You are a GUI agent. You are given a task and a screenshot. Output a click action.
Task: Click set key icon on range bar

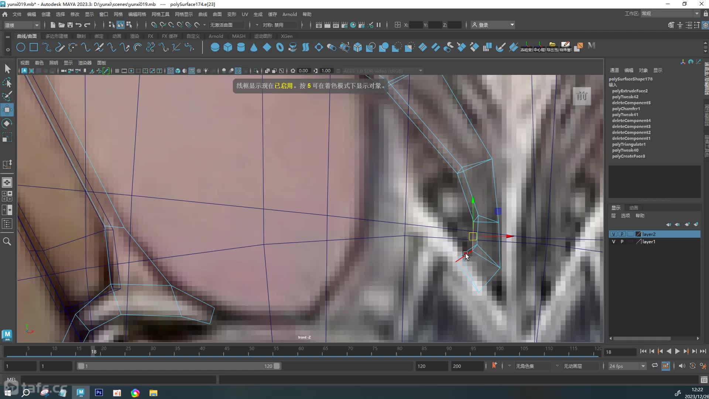tap(494, 366)
